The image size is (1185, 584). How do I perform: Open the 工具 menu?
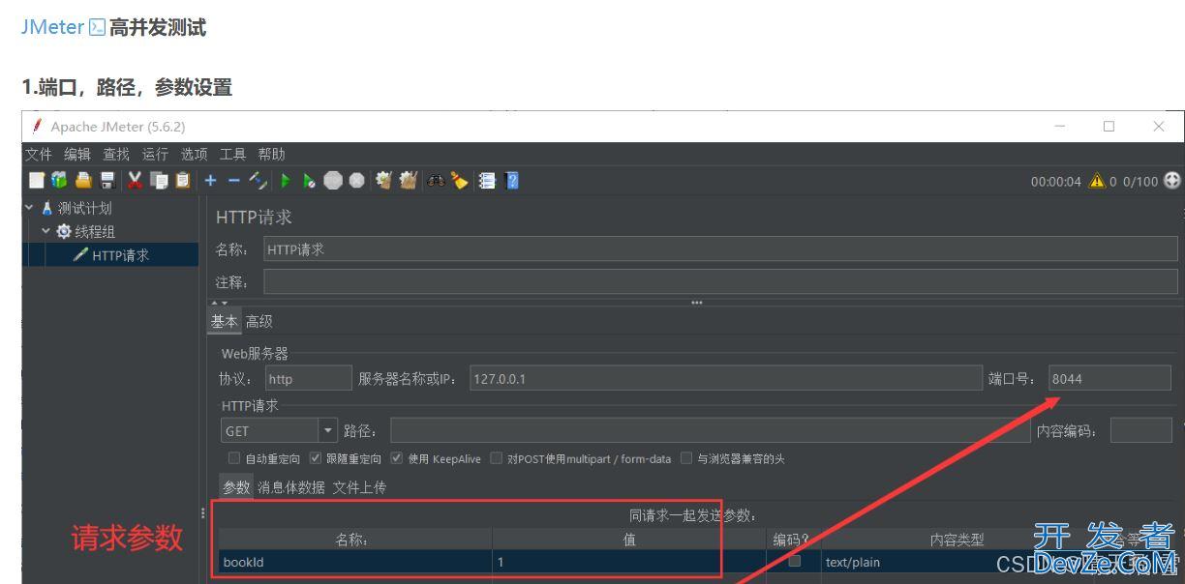coord(234,155)
